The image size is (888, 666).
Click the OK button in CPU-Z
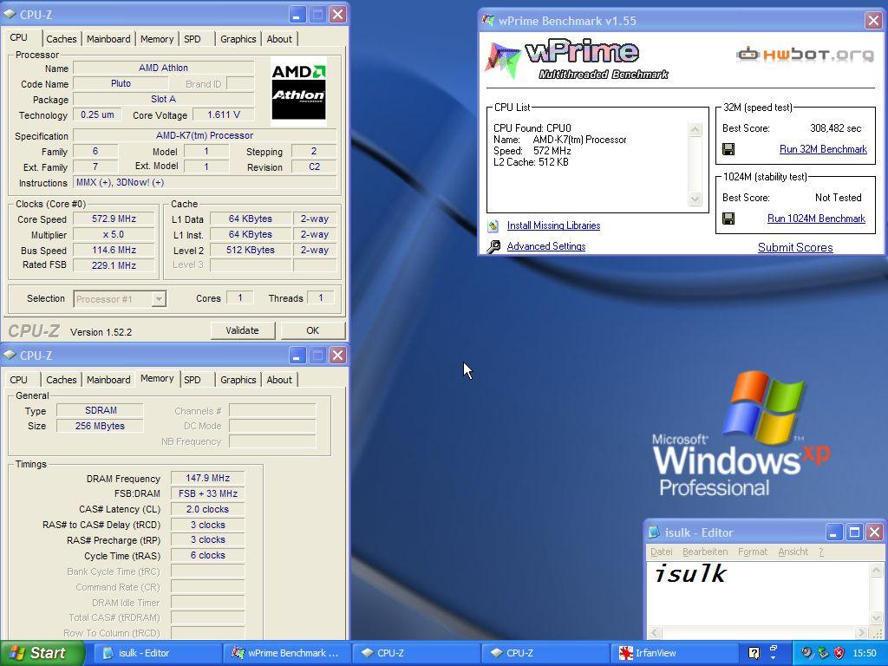tap(312, 330)
